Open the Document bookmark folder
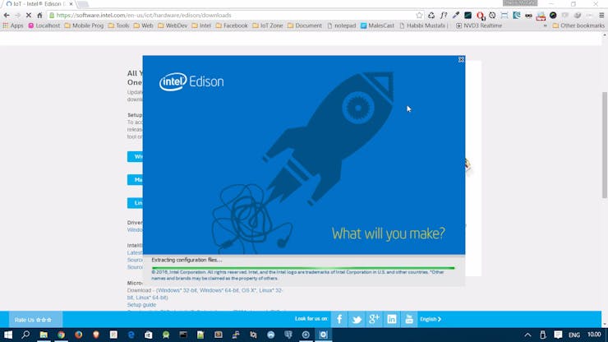The image size is (608, 342). [305, 25]
